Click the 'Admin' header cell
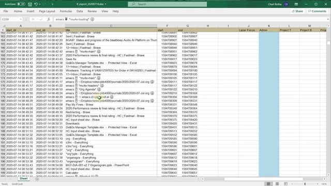This screenshot has width=331, height=186. [269, 30]
